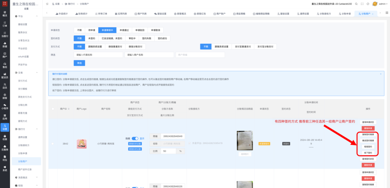Image resolution: width=390 pixels, height=188 pixels.
Task: Open 顾客 in the dark left sidebar
Action: 5,96
